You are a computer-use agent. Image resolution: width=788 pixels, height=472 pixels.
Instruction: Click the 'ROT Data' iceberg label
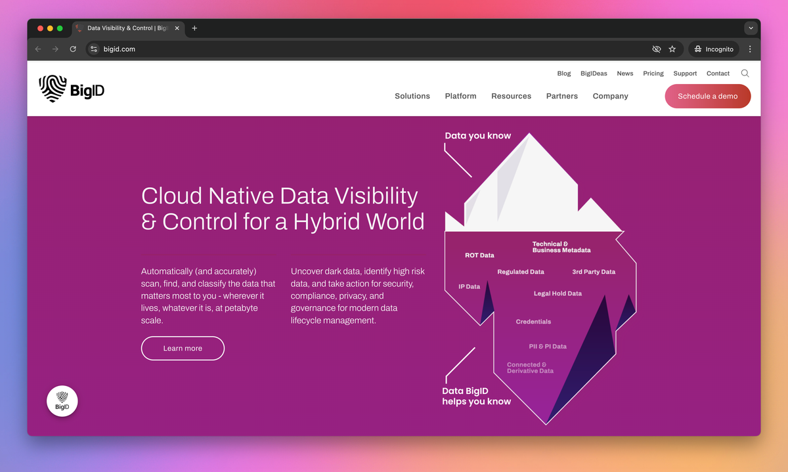479,255
